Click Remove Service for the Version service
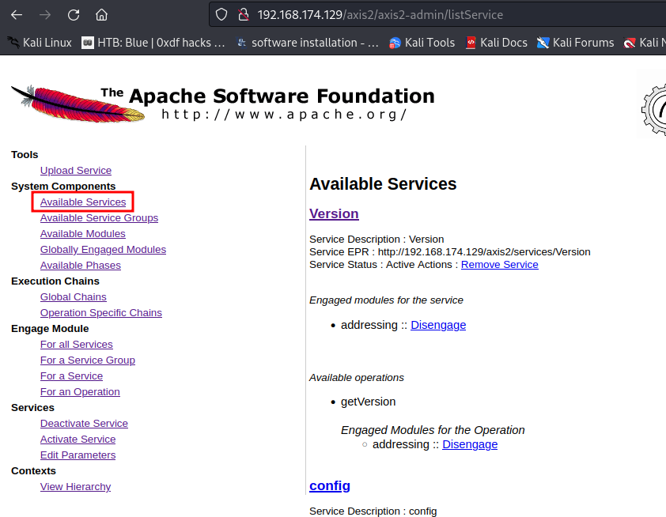The image size is (666, 517). (500, 265)
